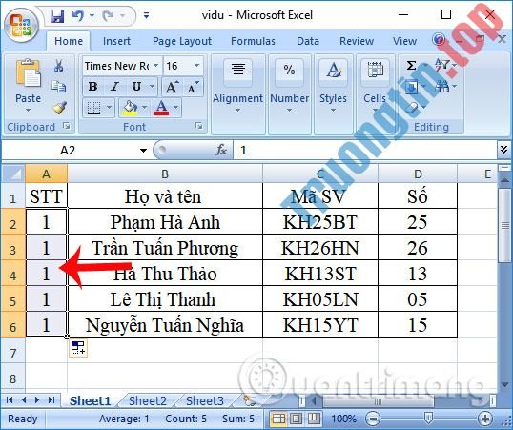
Task: Insert a new worksheet tab
Action: click(x=249, y=400)
